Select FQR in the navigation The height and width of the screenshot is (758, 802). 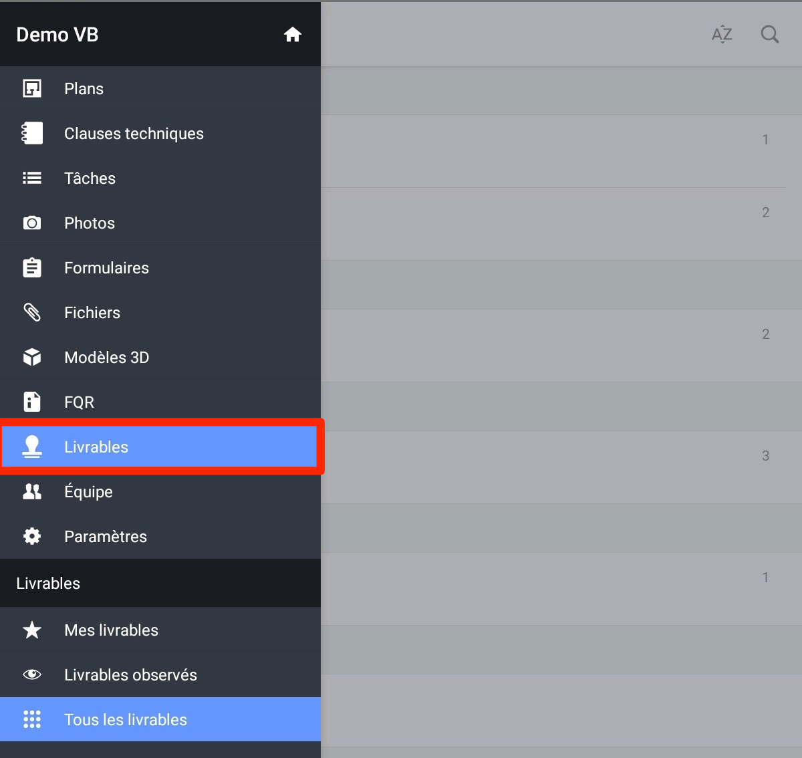pyautogui.click(x=160, y=402)
